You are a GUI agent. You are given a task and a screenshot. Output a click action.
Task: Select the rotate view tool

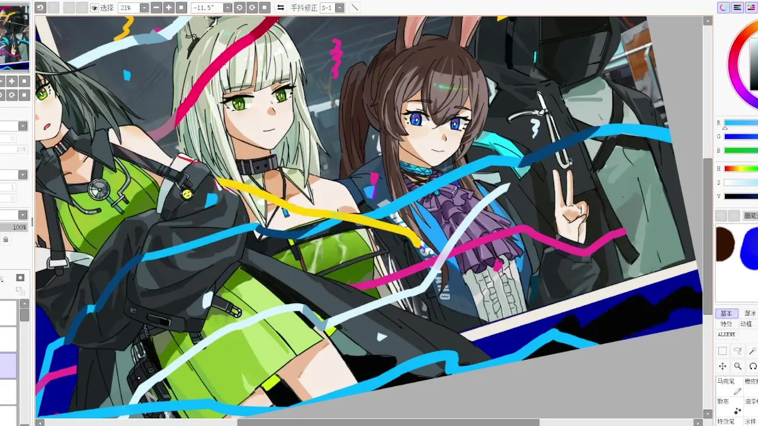(x=753, y=366)
